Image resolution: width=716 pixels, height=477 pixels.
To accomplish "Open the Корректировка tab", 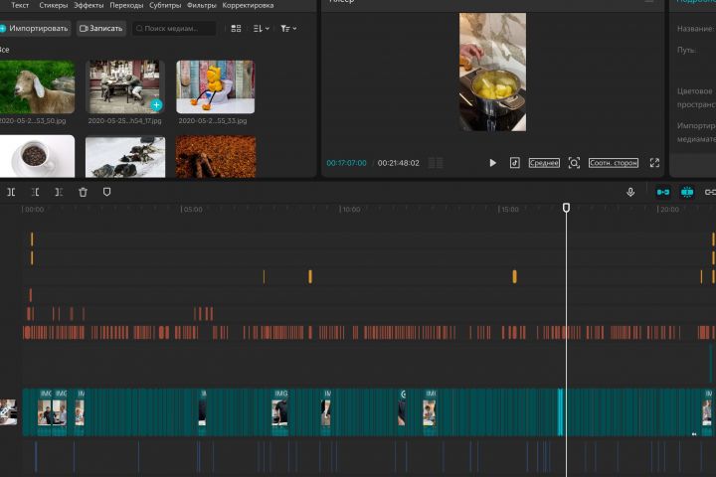I will click(248, 6).
